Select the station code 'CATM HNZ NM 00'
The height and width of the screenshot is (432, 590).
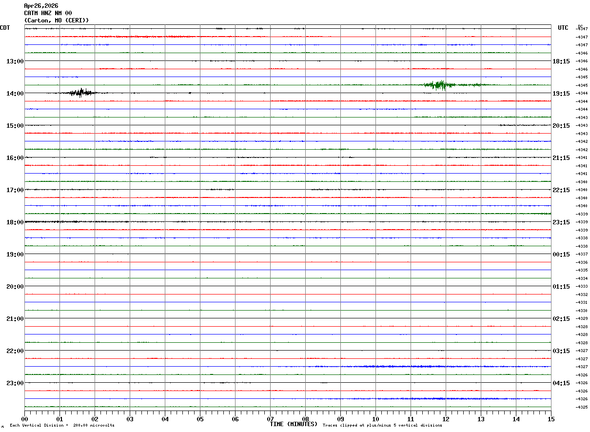[x=48, y=13]
